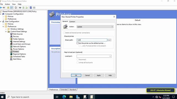Open Task View on the taskbar
This screenshot has height=99, width=177.
tap(57, 97)
